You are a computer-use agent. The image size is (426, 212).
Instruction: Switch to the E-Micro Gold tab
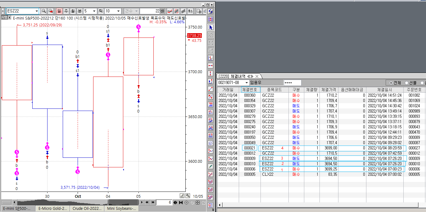53,209
